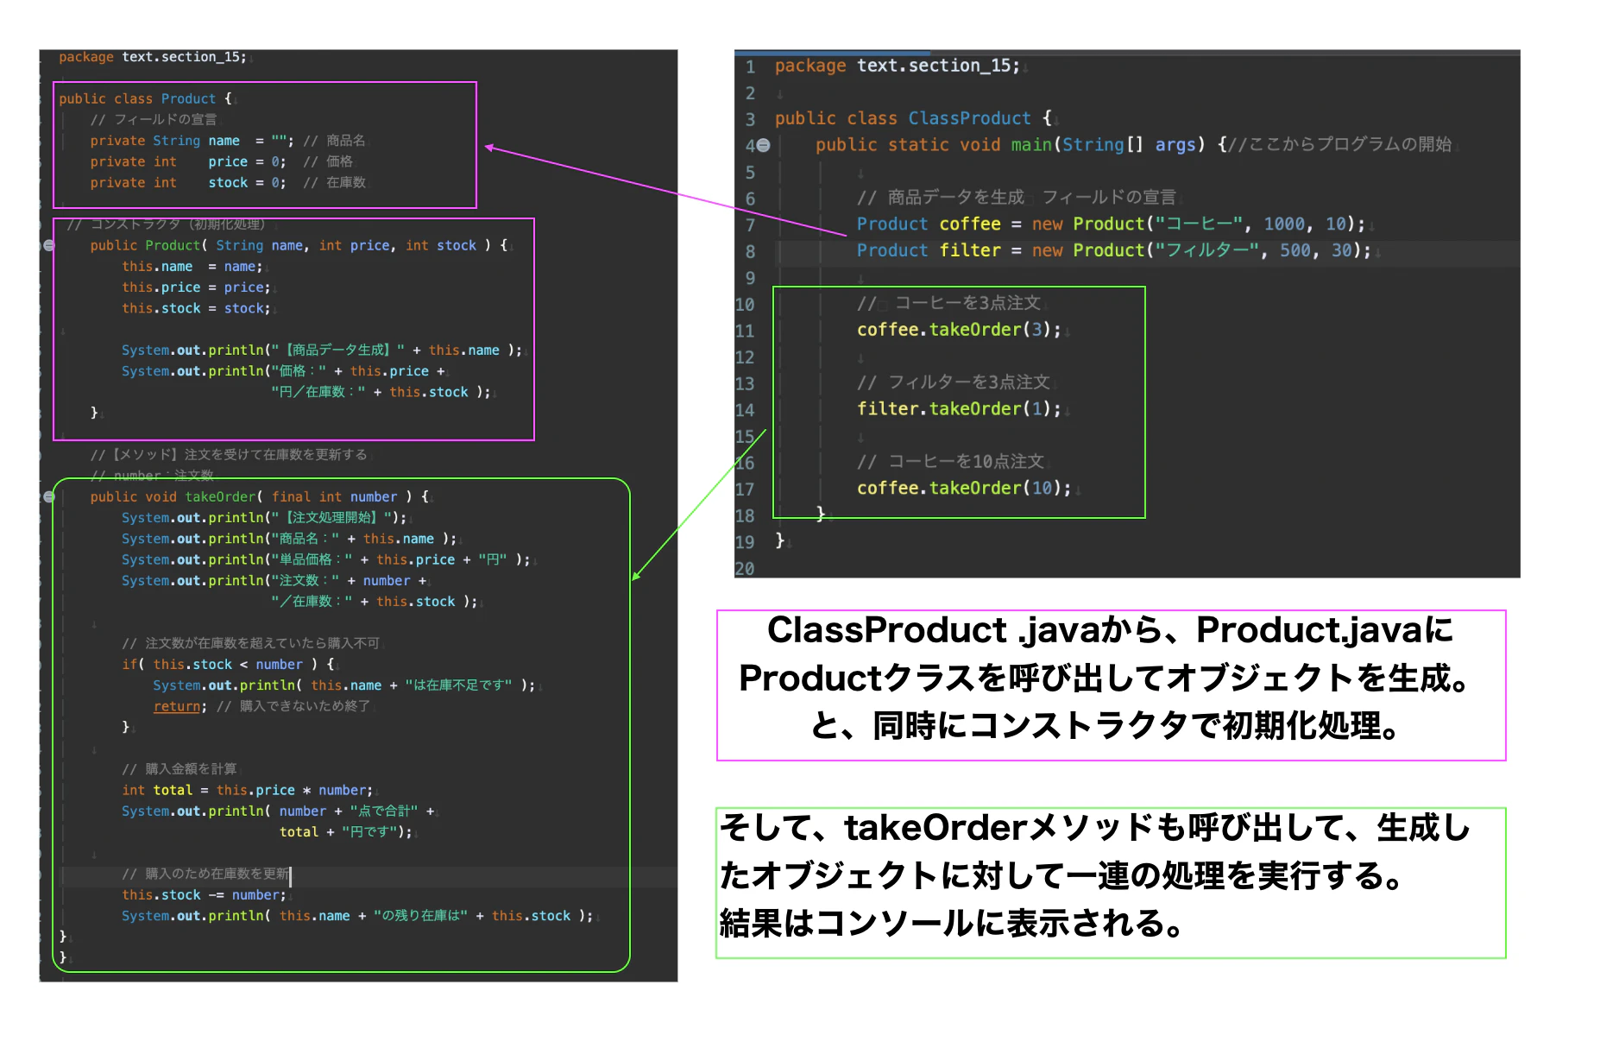Screen dimensions: 1600x1048
Task: Collapse the takeOrder method fold marker
Action: click(x=49, y=497)
